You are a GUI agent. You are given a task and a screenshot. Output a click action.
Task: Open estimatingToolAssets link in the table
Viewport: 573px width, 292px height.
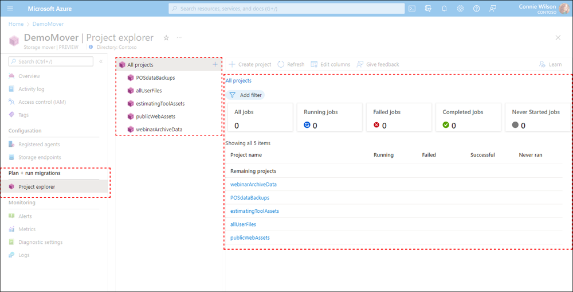(254, 211)
